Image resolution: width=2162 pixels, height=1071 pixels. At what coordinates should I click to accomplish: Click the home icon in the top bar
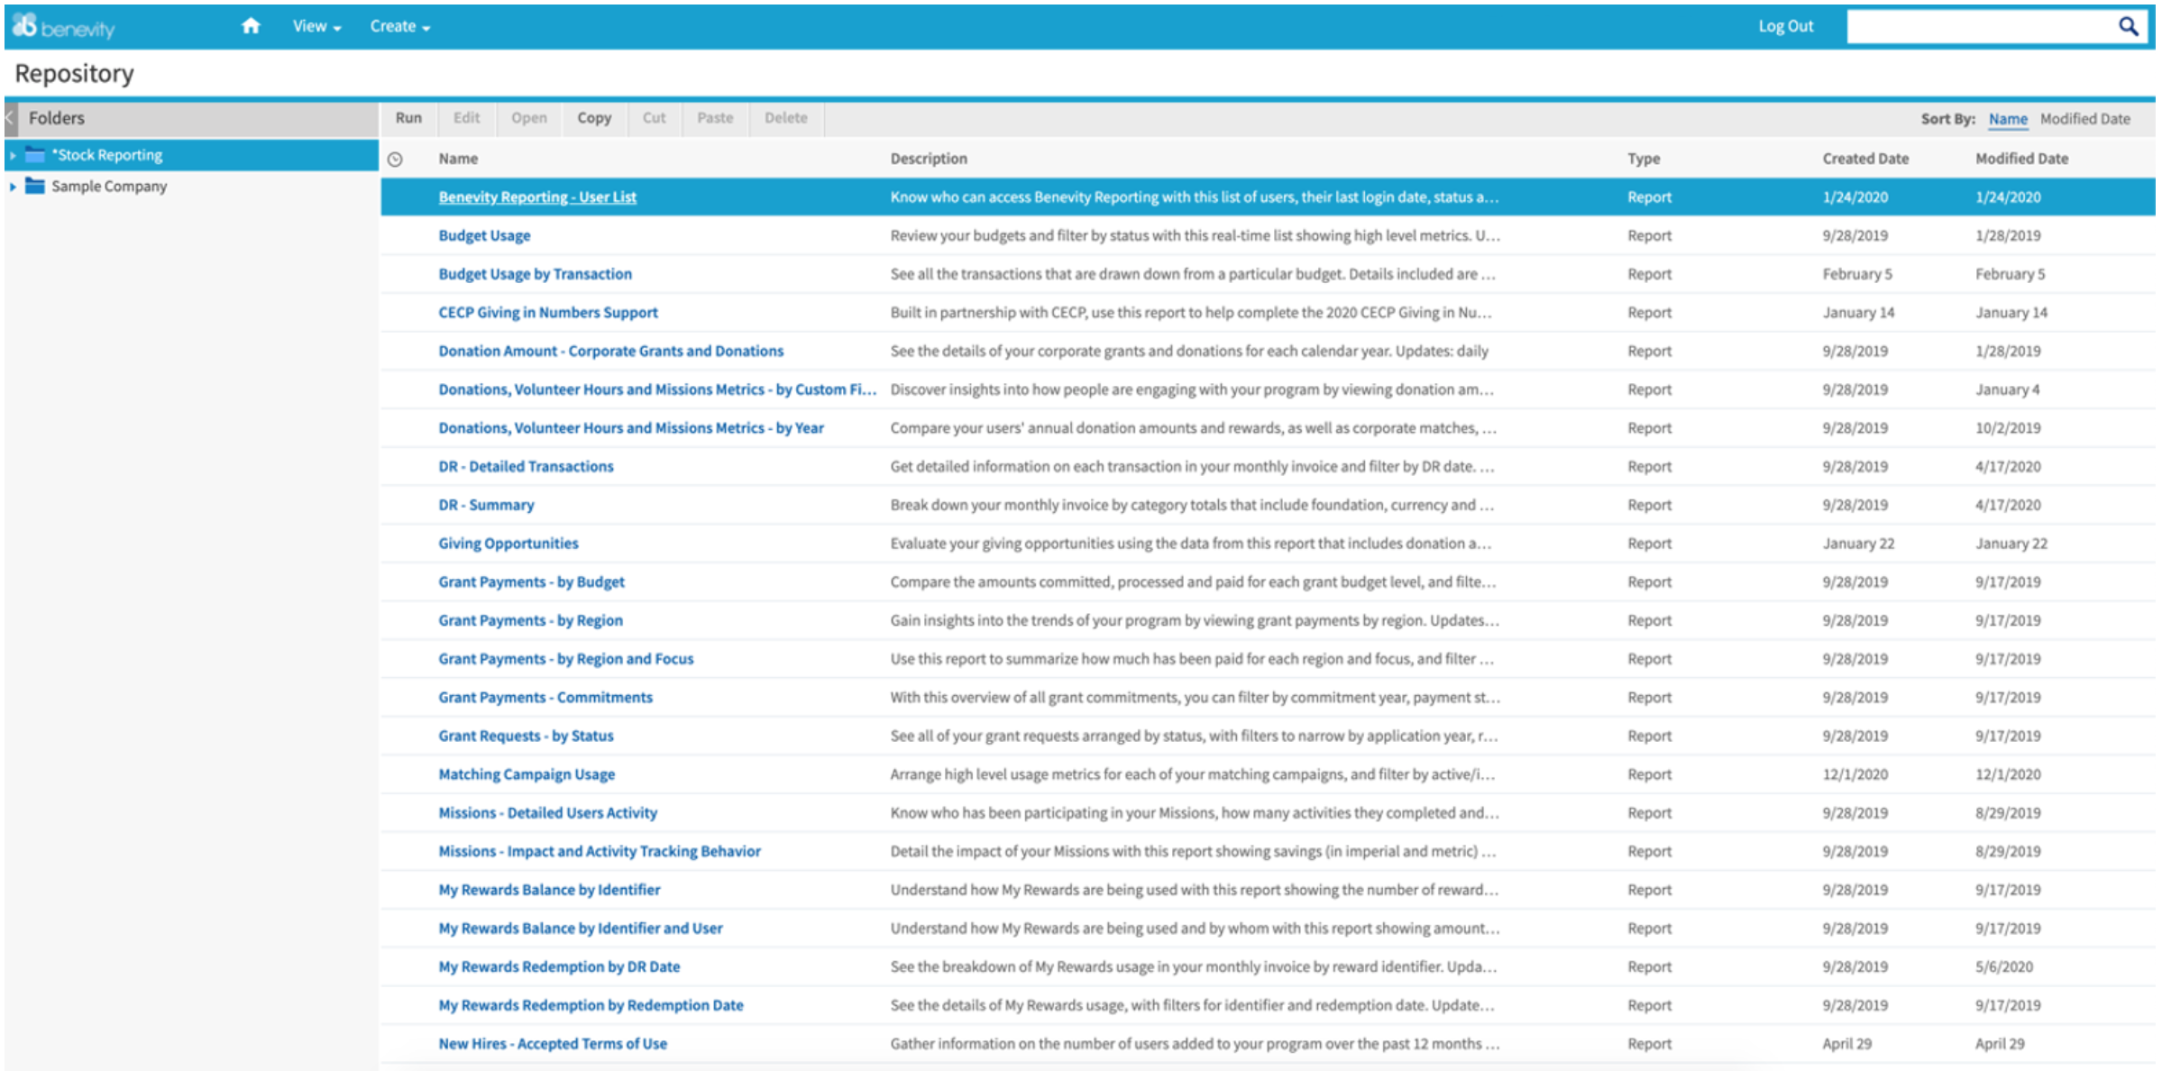click(x=250, y=25)
